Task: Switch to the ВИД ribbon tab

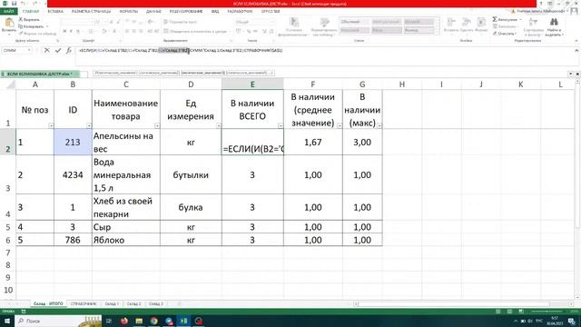Action: [x=215, y=12]
